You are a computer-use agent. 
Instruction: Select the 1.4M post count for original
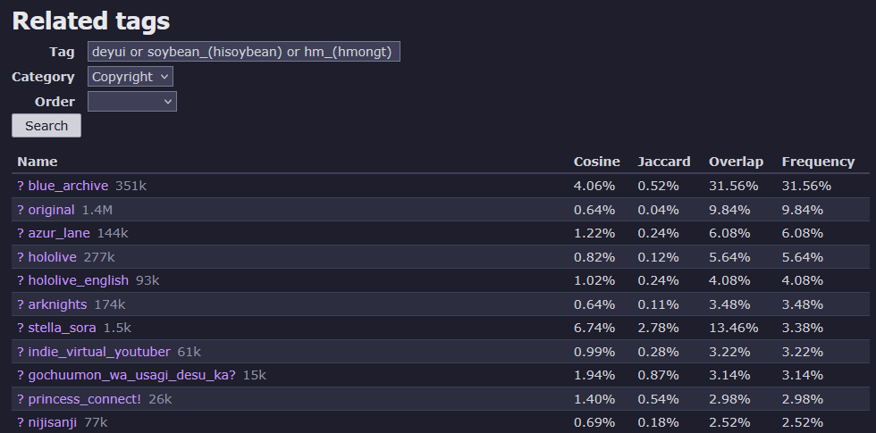point(97,210)
